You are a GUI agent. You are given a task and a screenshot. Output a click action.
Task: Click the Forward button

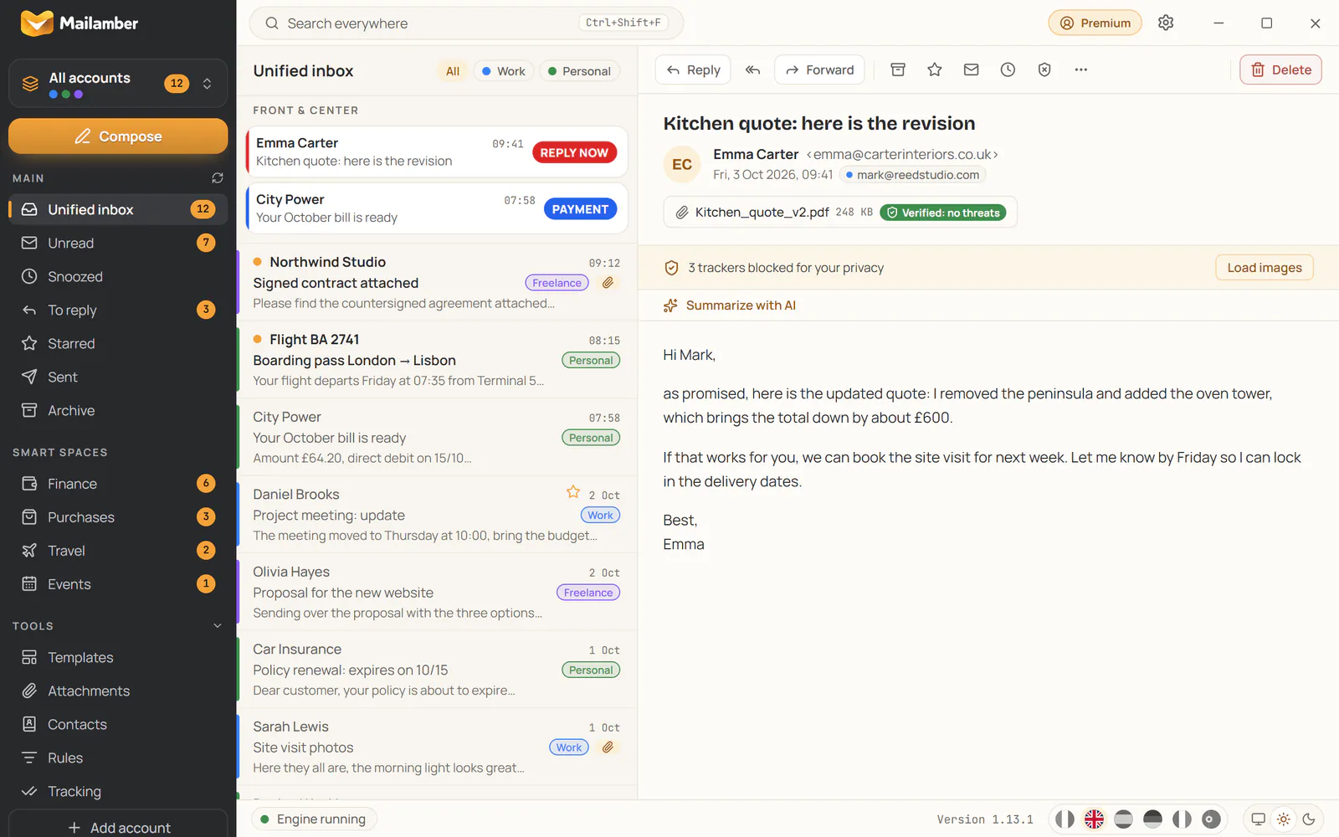(x=819, y=70)
